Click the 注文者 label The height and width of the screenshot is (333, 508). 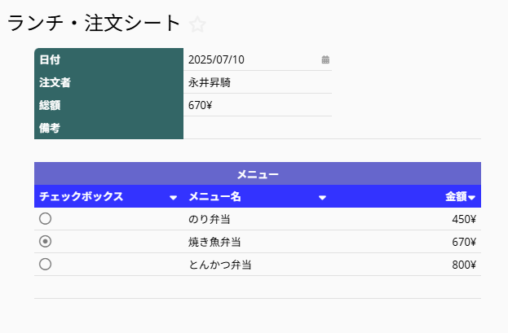click(55, 82)
